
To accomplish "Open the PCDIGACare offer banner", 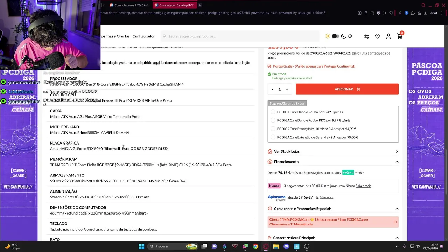I will point(333,222).
